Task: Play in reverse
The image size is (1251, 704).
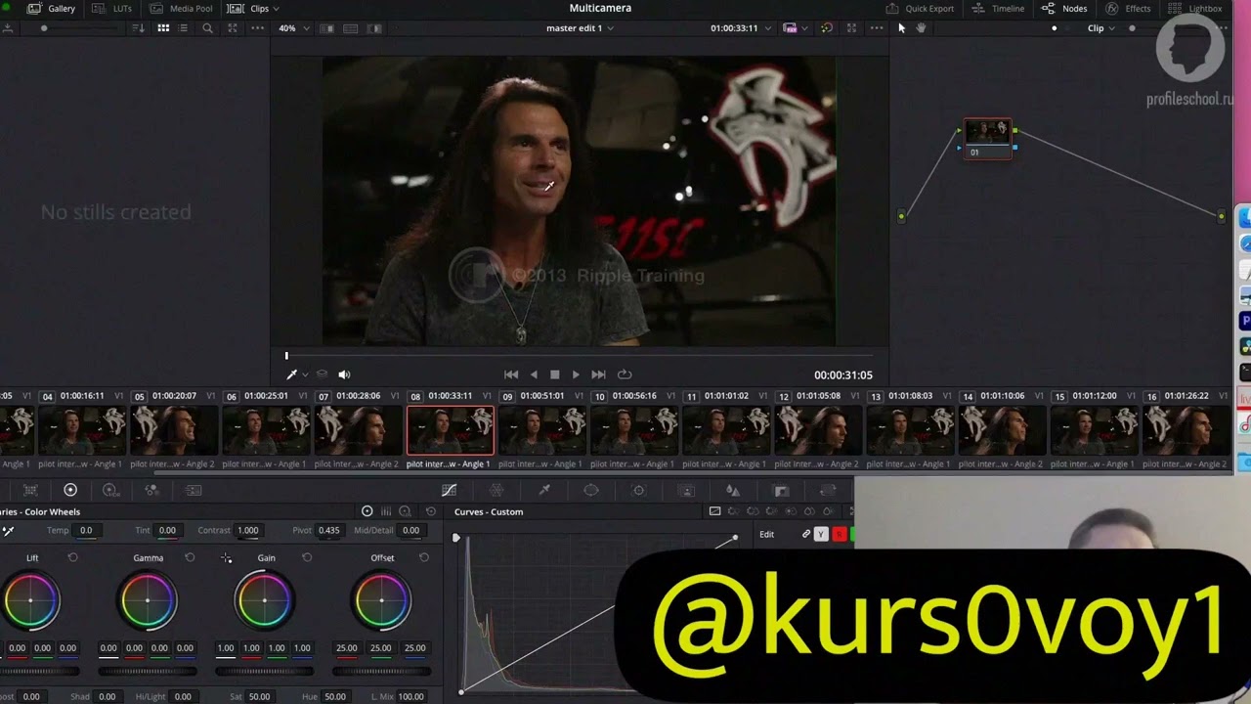Action: pyautogui.click(x=534, y=374)
